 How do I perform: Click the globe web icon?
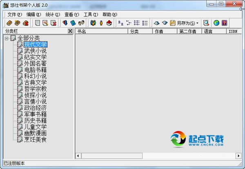coord(216,23)
